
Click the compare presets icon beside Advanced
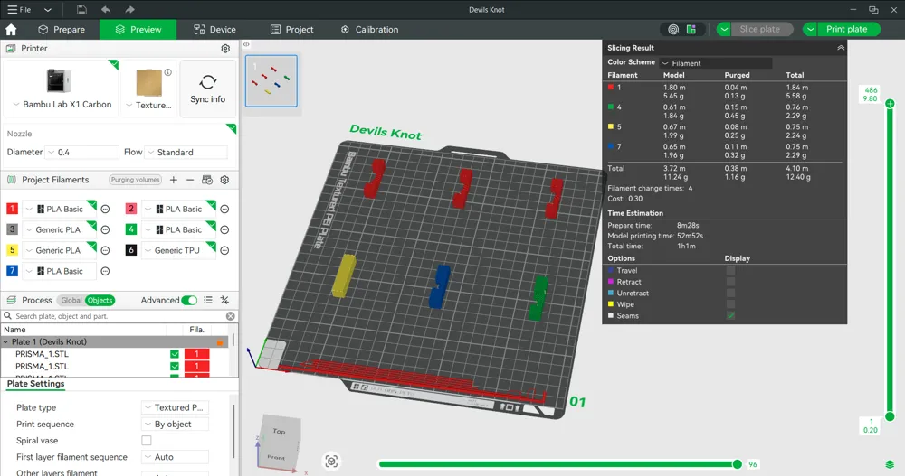[224, 300]
